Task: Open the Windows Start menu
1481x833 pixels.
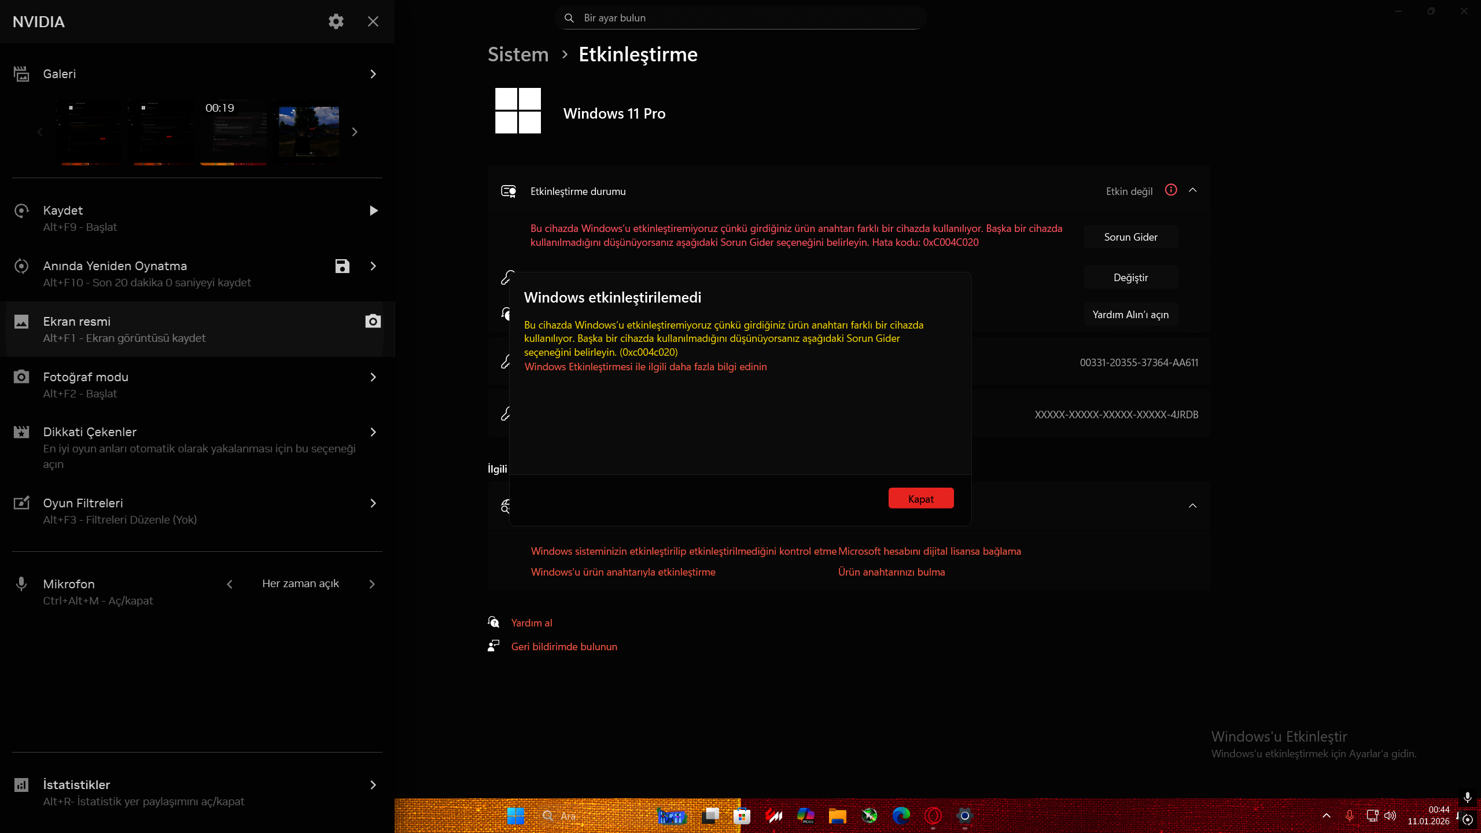Action: point(515,816)
